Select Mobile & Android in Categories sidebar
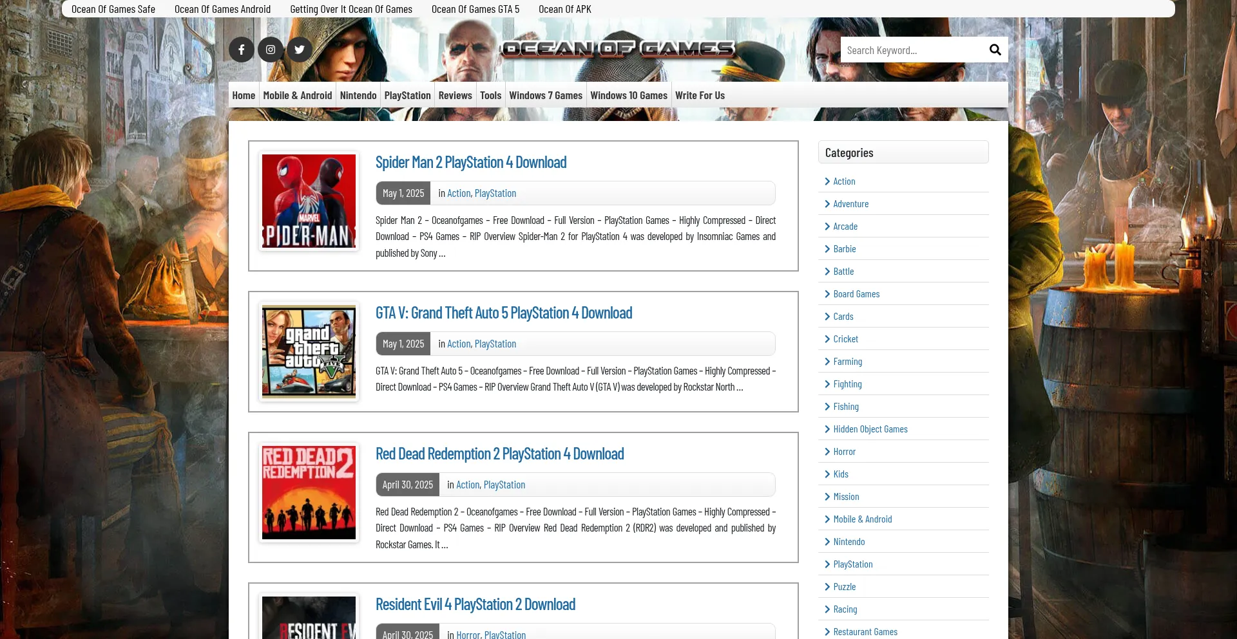The height and width of the screenshot is (639, 1237). [863, 519]
